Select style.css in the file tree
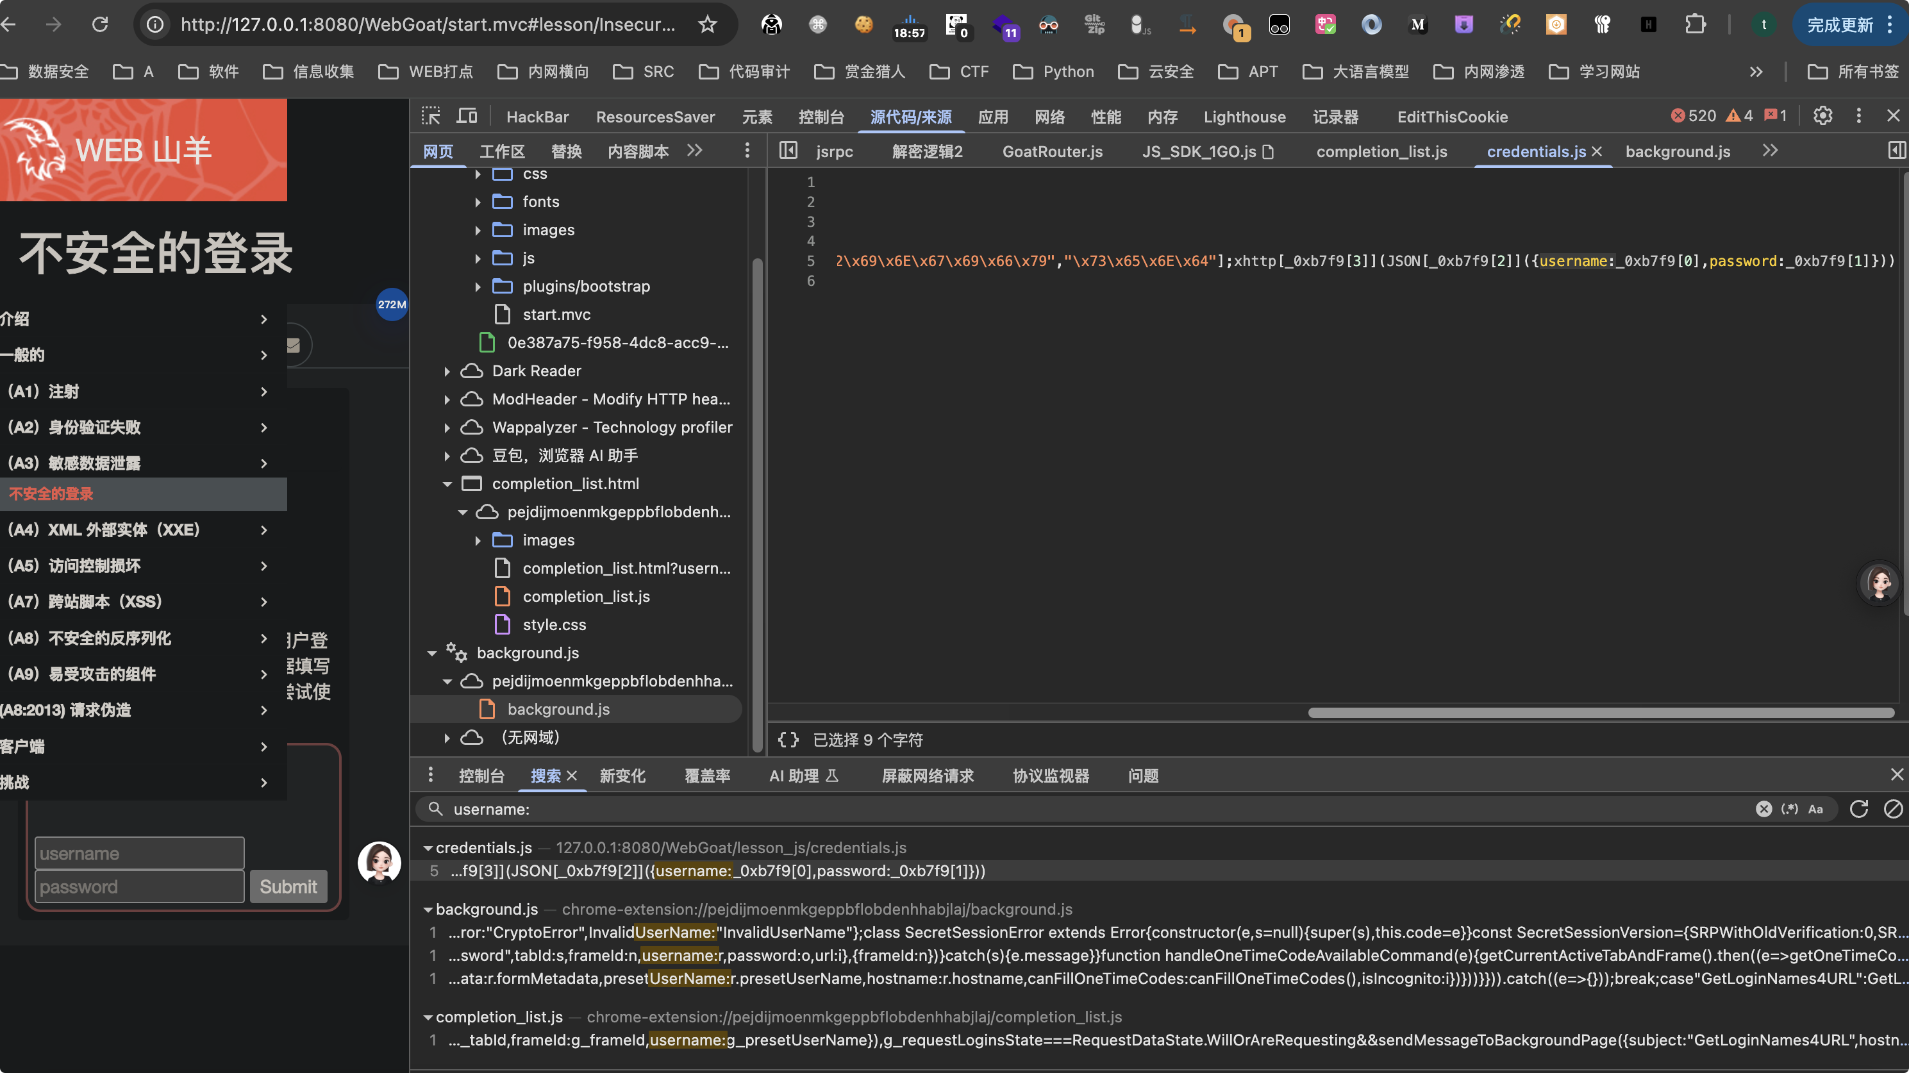The image size is (1909, 1073). click(554, 625)
